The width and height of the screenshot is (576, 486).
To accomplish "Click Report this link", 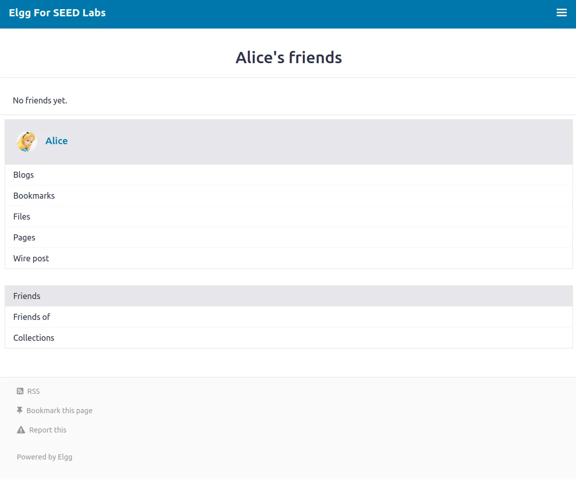I will (48, 430).
